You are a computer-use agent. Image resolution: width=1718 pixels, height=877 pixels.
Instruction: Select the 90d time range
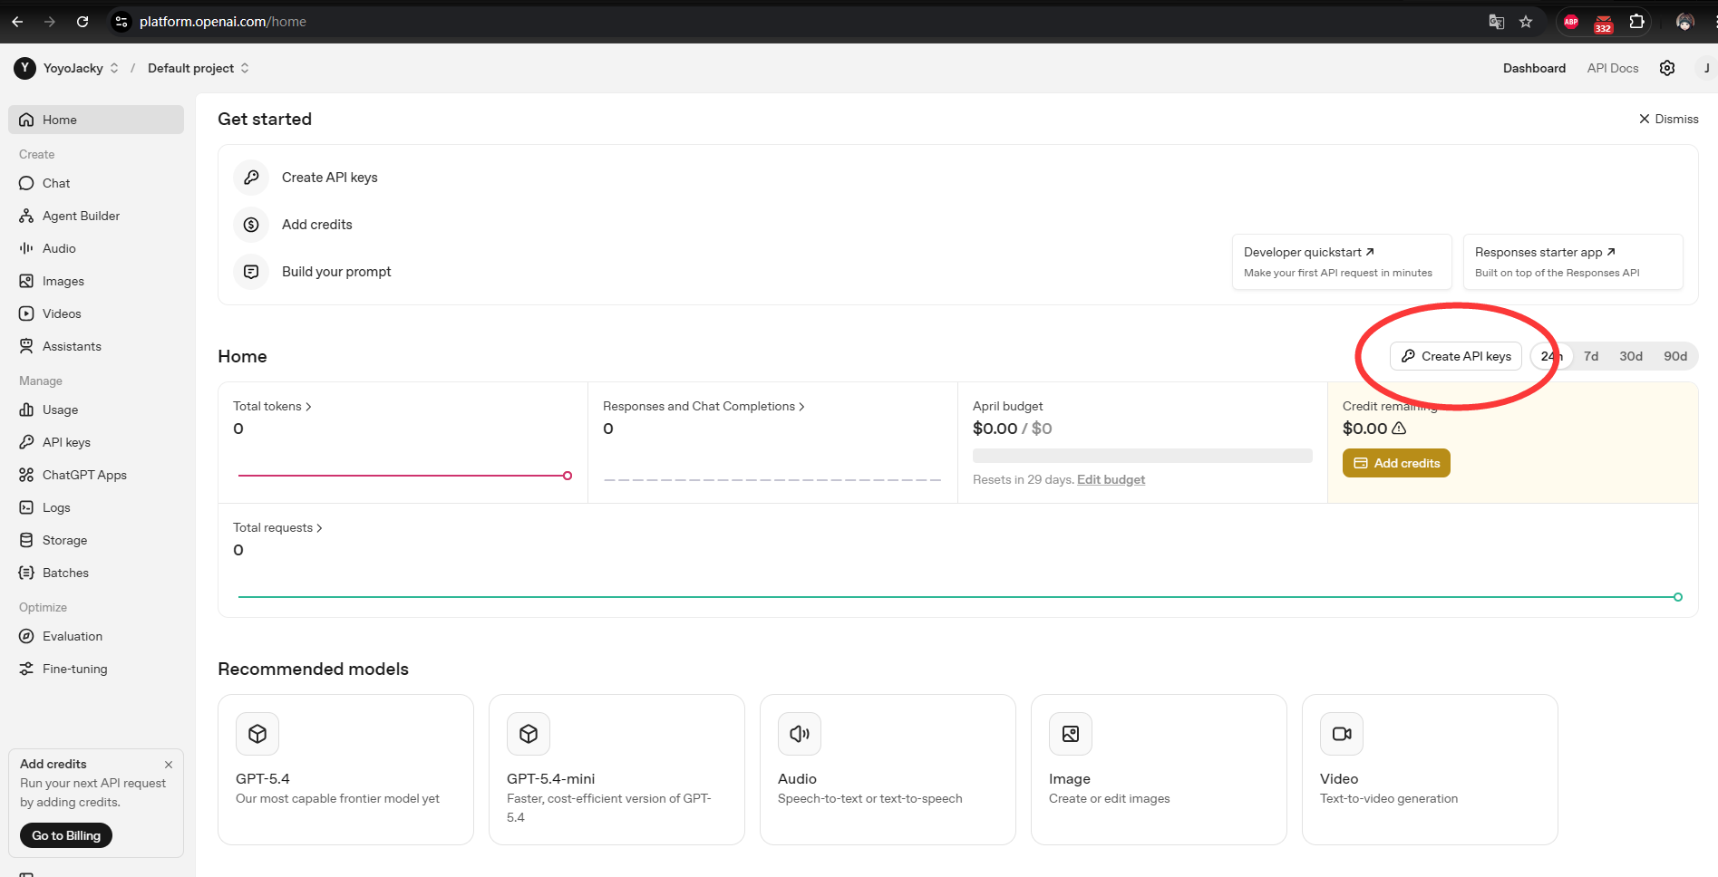click(x=1675, y=356)
